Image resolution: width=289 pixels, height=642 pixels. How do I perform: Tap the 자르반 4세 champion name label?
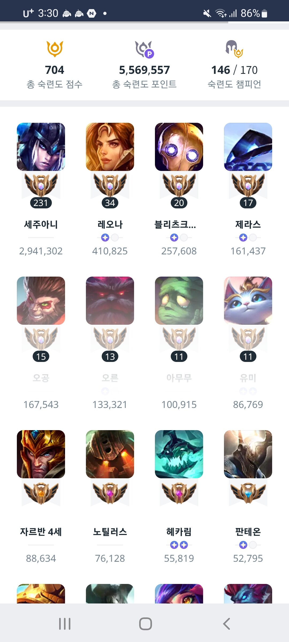[x=41, y=532]
